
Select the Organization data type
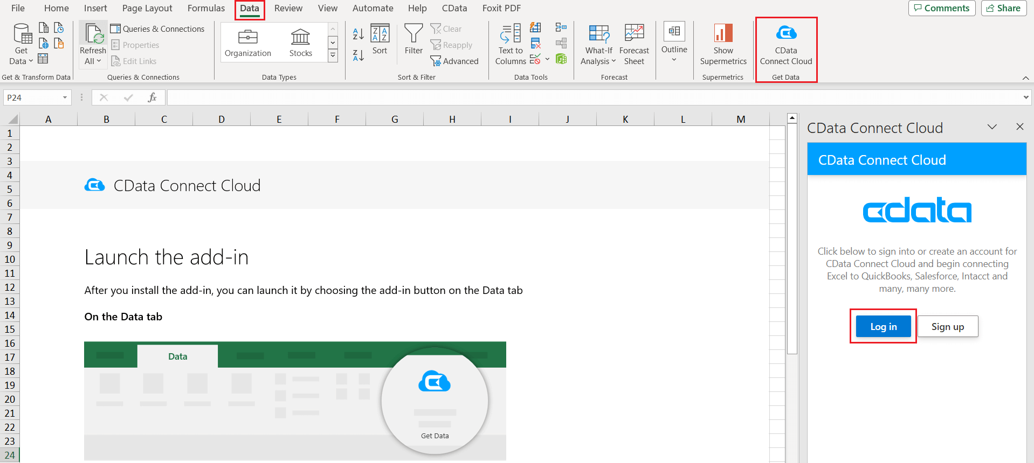coord(247,42)
